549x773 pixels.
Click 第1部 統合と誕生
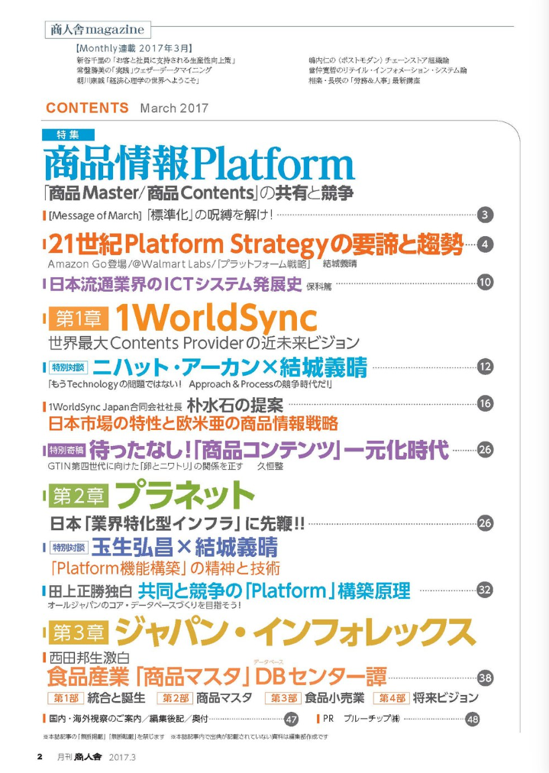coord(97,697)
